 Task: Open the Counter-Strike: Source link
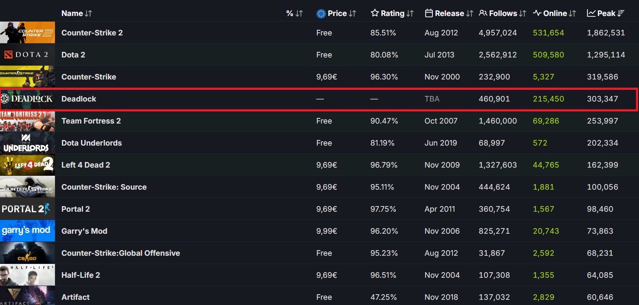tap(104, 187)
